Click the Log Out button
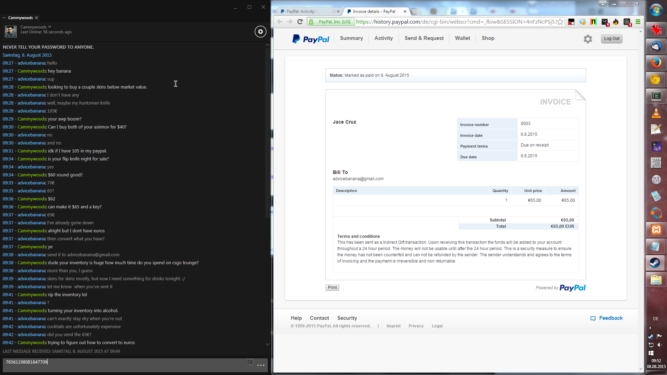This screenshot has width=667, height=375. (611, 39)
